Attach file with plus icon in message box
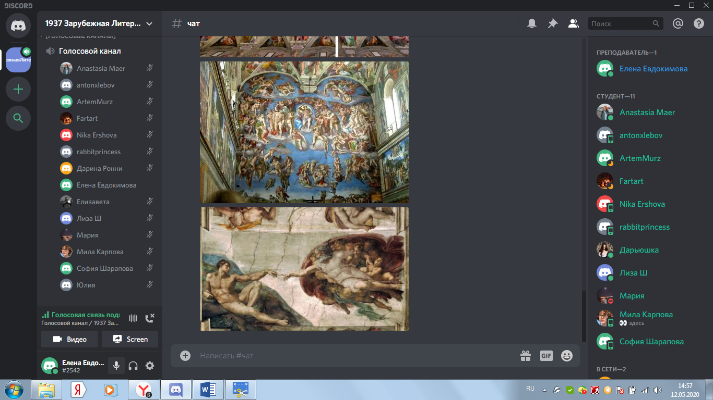713x400 pixels. pyautogui.click(x=185, y=355)
